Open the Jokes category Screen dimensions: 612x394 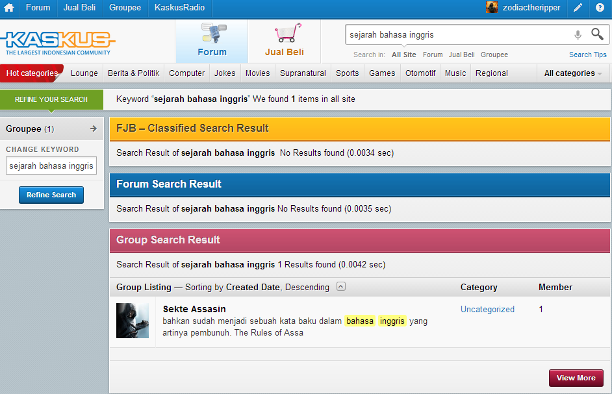click(x=225, y=73)
